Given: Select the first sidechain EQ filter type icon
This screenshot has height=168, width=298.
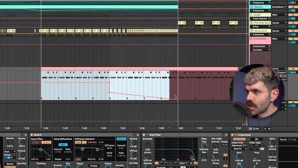Looking at the screenshot, I should (251, 145).
